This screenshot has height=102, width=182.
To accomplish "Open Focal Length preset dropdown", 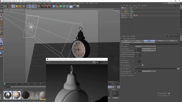I will (x=149, y=49).
